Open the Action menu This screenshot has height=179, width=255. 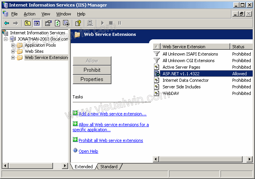click(x=29, y=14)
